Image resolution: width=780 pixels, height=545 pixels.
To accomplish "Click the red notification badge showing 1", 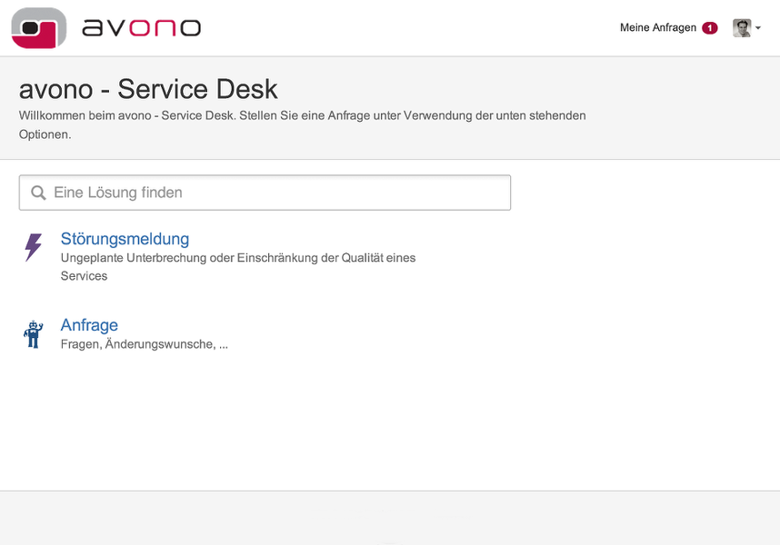I will click(x=709, y=28).
